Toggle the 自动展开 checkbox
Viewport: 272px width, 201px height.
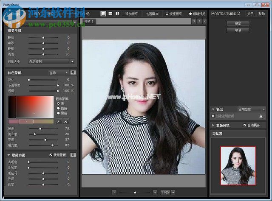(245, 125)
